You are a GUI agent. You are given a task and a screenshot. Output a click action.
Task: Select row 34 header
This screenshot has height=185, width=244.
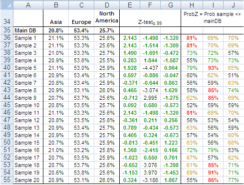click(7, 18)
